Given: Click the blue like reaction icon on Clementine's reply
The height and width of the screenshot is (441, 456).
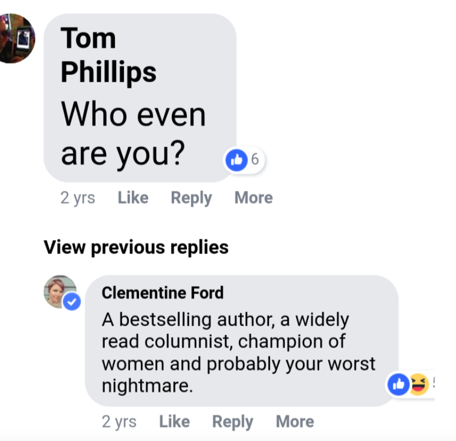Looking at the screenshot, I should tap(398, 385).
